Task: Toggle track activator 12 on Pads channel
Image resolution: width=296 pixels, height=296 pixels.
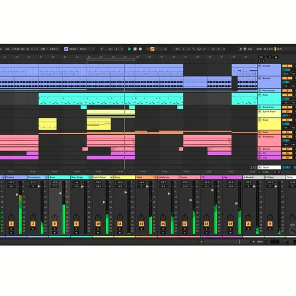Action: coord(141,224)
